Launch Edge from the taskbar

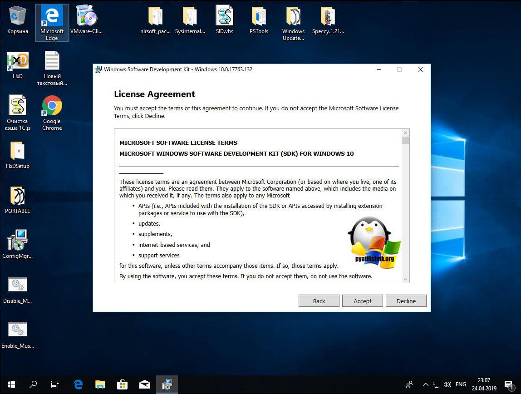tap(78, 385)
